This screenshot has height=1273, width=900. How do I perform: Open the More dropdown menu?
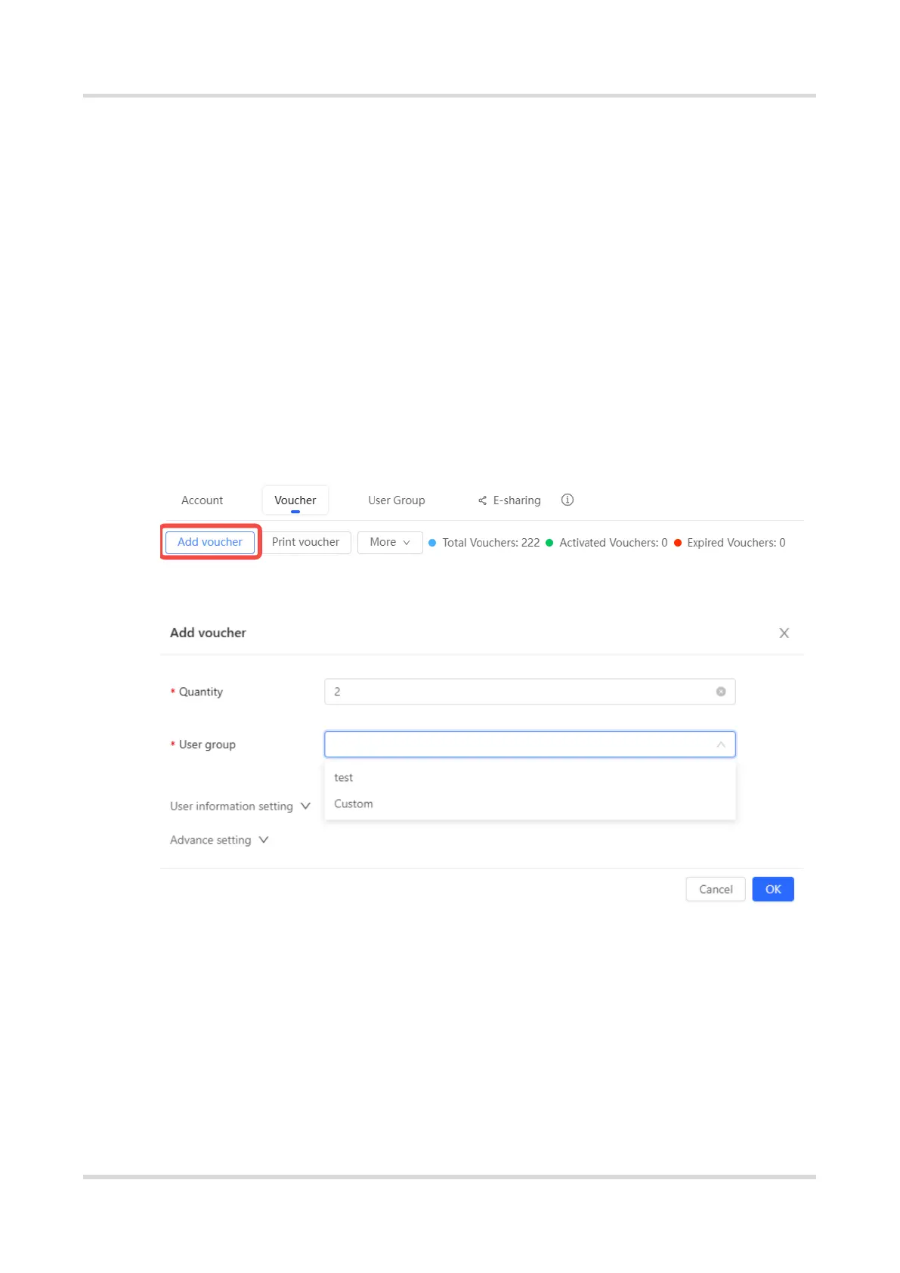(x=389, y=543)
